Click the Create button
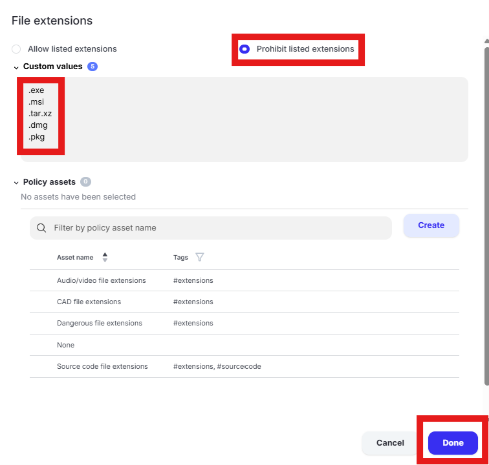The image size is (489, 465). [x=431, y=225]
